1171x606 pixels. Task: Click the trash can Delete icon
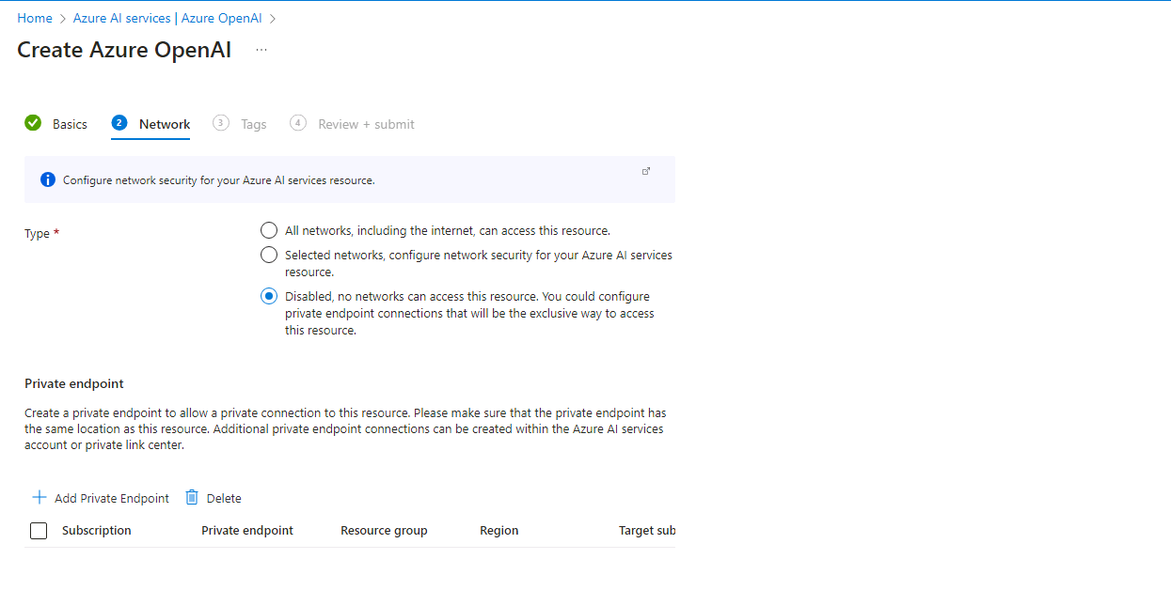point(192,497)
